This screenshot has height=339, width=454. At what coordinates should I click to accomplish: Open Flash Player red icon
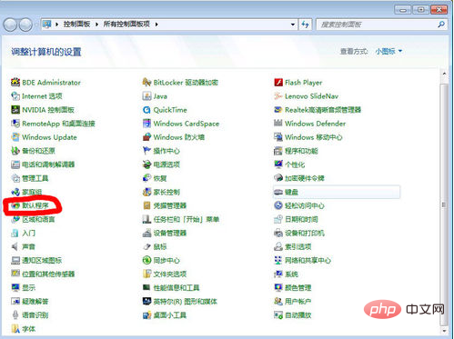tap(278, 82)
